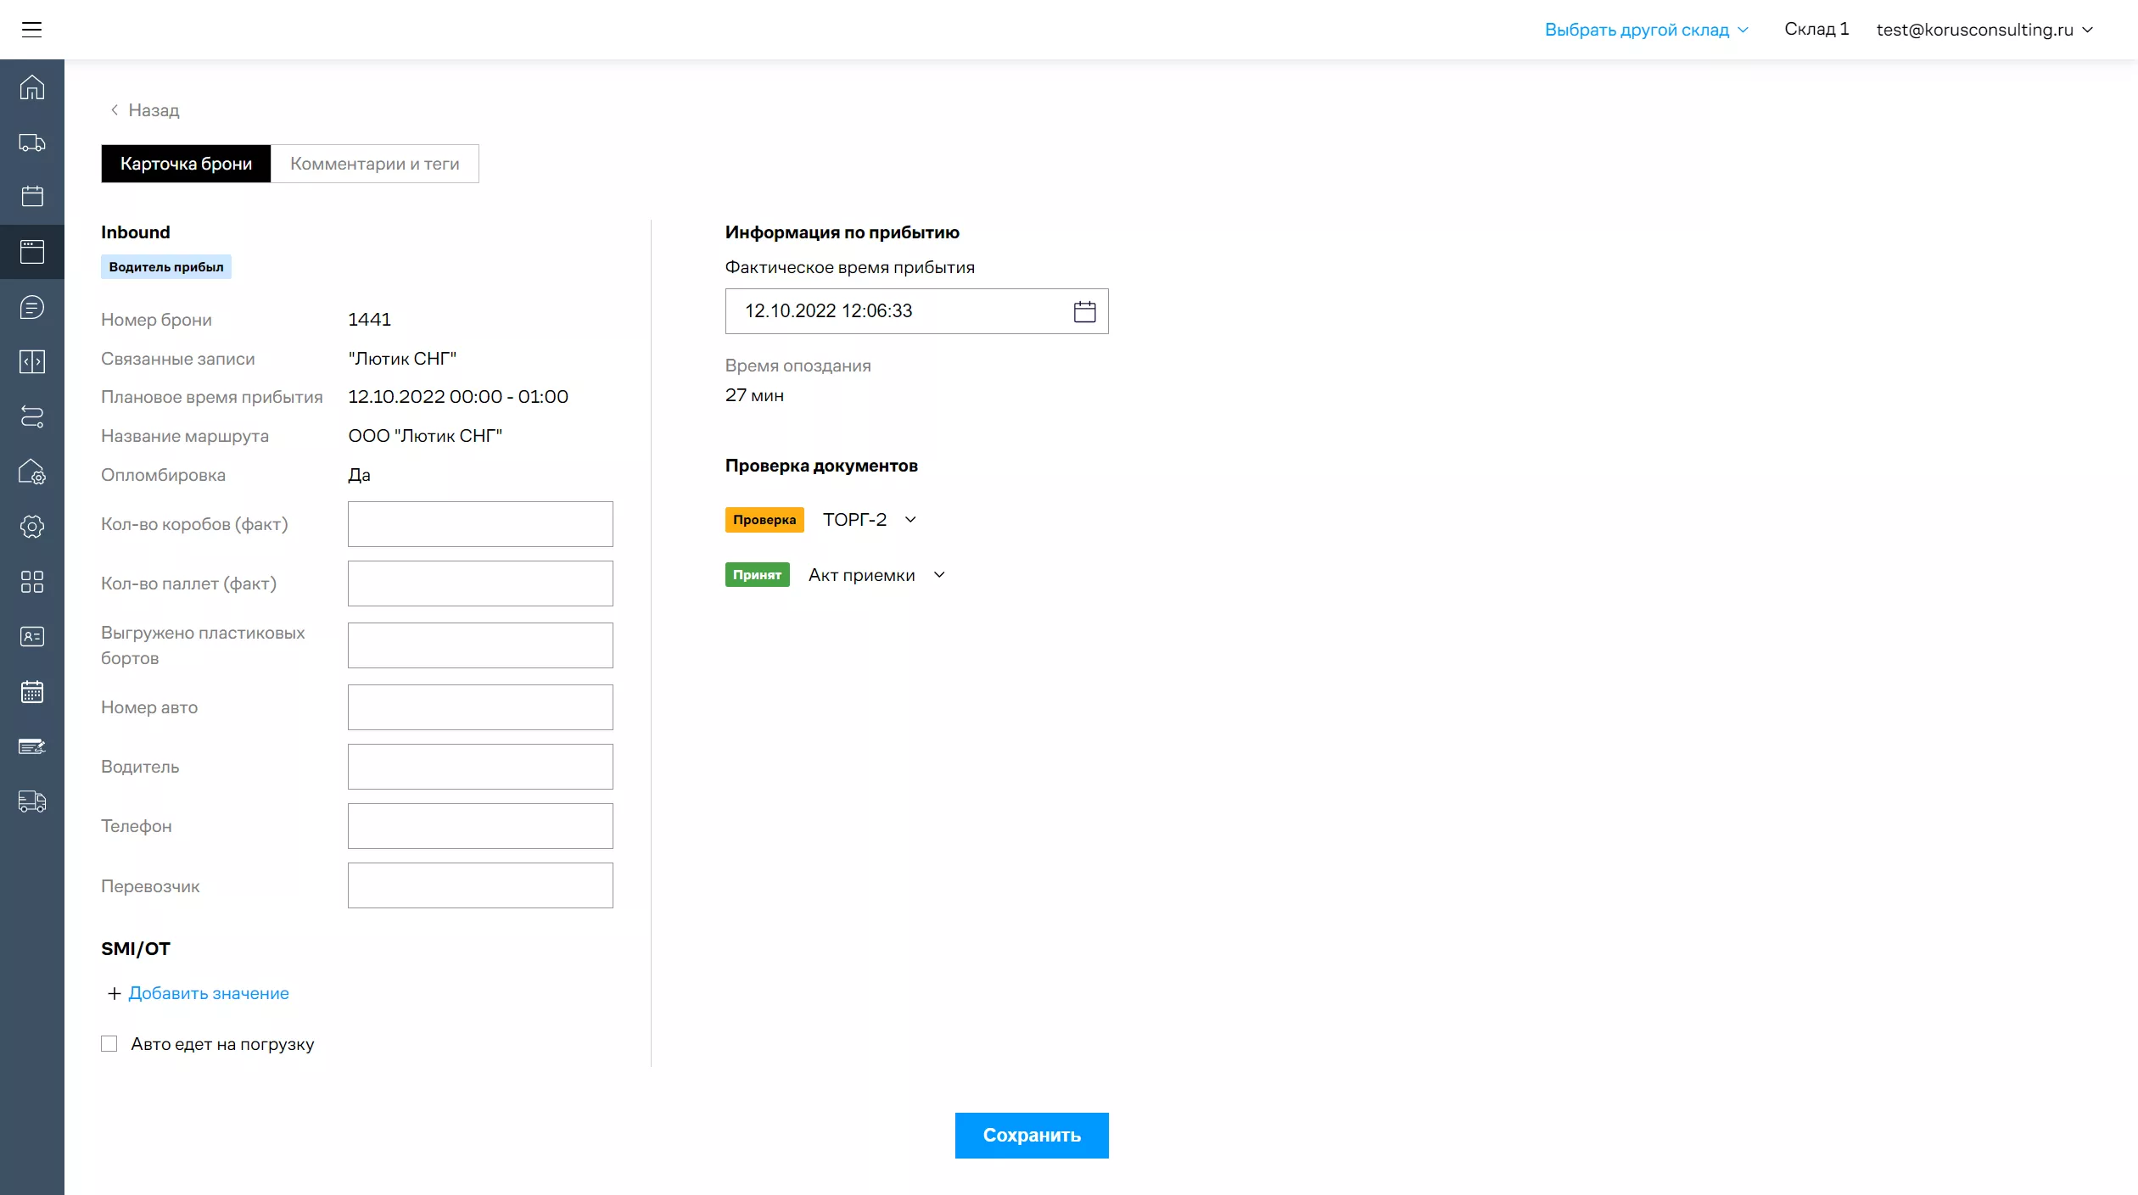2138x1195 pixels.
Task: Click the 'Добавить значение' link
Action: coord(208,993)
